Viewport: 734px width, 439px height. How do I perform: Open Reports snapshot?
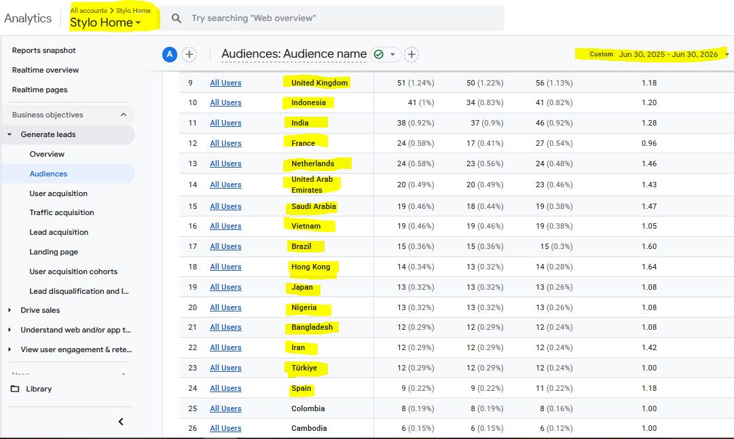(43, 50)
